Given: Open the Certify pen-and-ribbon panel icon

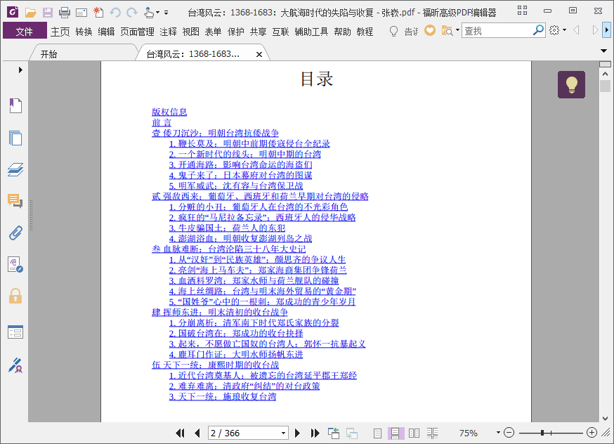Looking at the screenshot, I should pyautogui.click(x=15, y=365).
